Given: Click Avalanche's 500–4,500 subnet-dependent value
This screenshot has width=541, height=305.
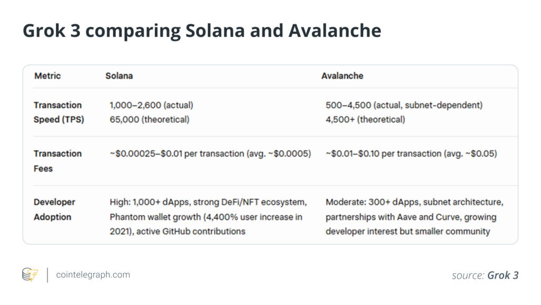Looking at the screenshot, I should (x=404, y=105).
